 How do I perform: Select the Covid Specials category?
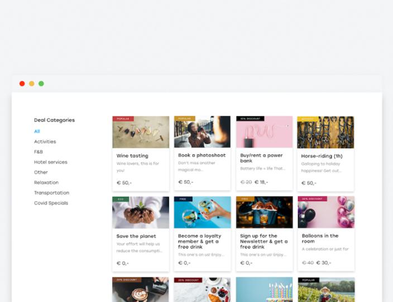pos(51,203)
